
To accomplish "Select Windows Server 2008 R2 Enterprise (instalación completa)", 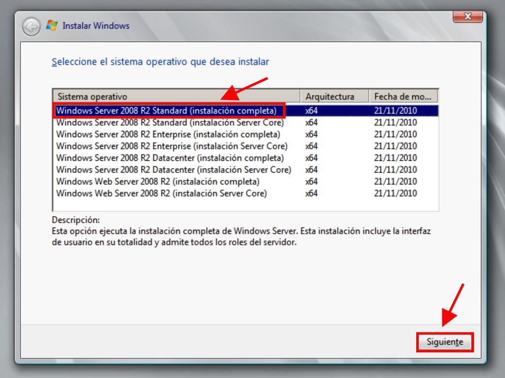I will click(168, 134).
